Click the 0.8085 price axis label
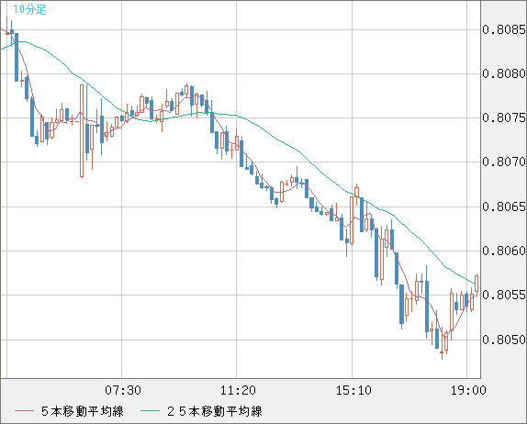 [504, 30]
